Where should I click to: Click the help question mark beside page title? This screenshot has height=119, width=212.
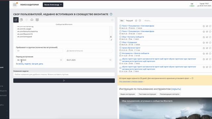click(111, 14)
